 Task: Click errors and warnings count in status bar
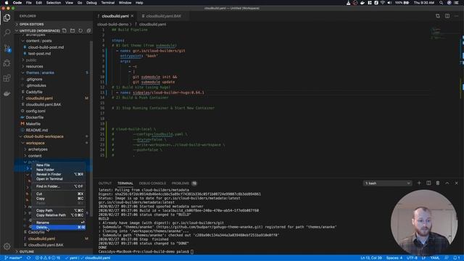click(48, 258)
